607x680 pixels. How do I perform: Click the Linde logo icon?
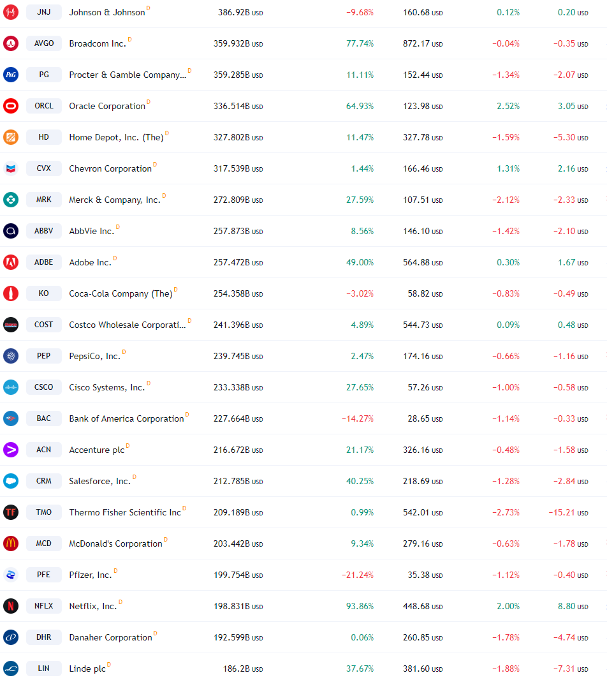(x=11, y=668)
